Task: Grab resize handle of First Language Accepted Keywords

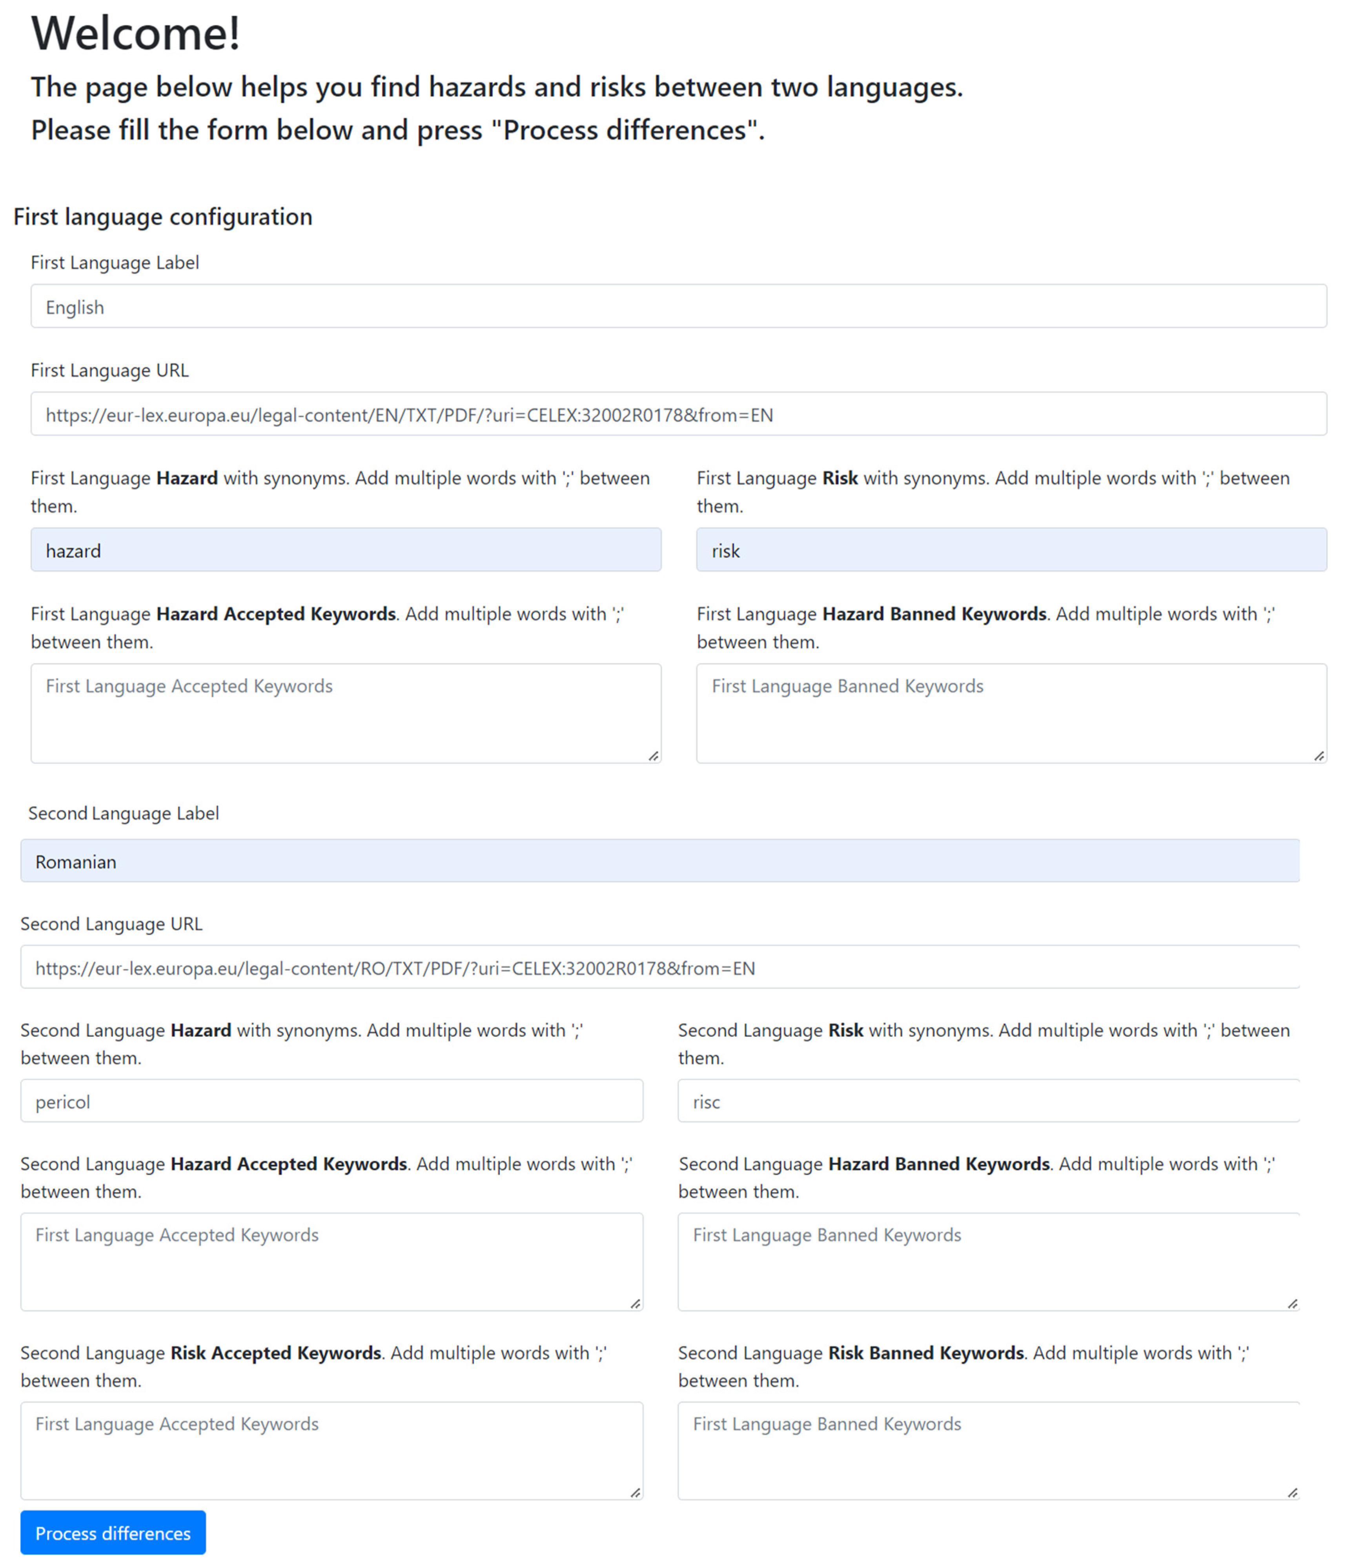Action: 653,755
